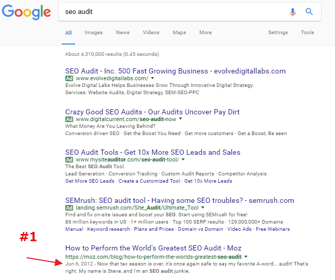Image resolution: width=335 pixels, height=280 pixels.
Task: Open 'Get More SEO Leads' sitelink
Action: [90, 181]
